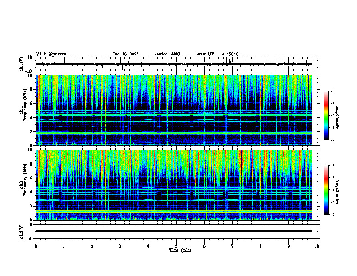Click time-axis tick label '5'
357x276 pixels.
coord(176,246)
